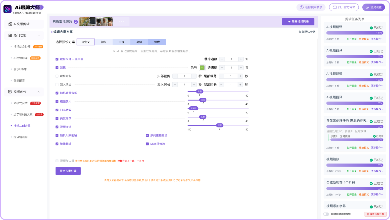Decrease 淡出时长 with minus icon
The height and width of the screenshot is (220, 390).
pyautogui.click(x=221, y=85)
